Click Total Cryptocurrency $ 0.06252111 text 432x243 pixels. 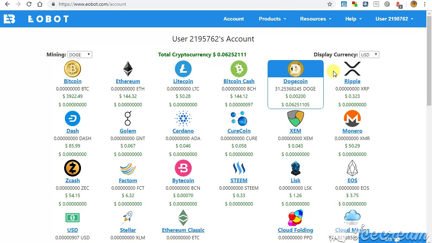point(202,55)
